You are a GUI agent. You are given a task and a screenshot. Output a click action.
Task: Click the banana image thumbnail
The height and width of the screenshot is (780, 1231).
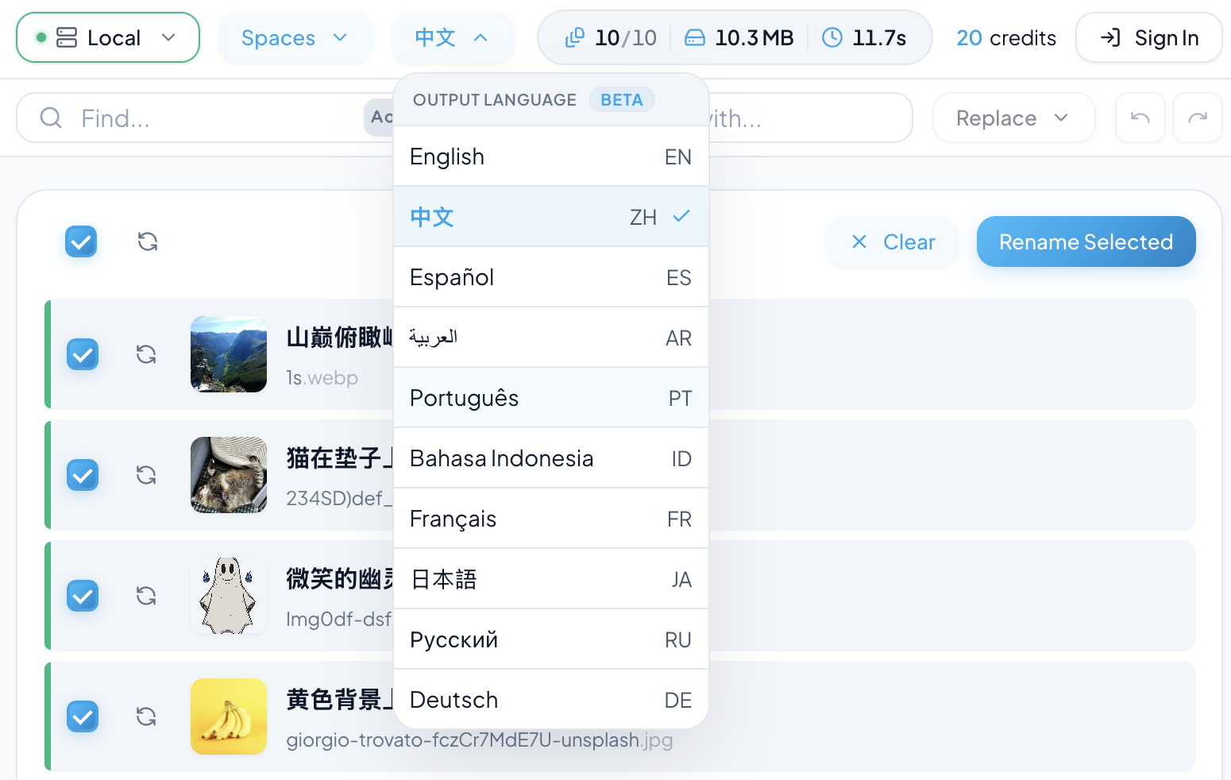click(x=228, y=716)
